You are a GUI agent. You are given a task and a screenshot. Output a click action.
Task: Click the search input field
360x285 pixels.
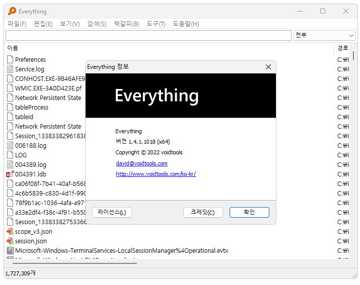[x=149, y=36]
